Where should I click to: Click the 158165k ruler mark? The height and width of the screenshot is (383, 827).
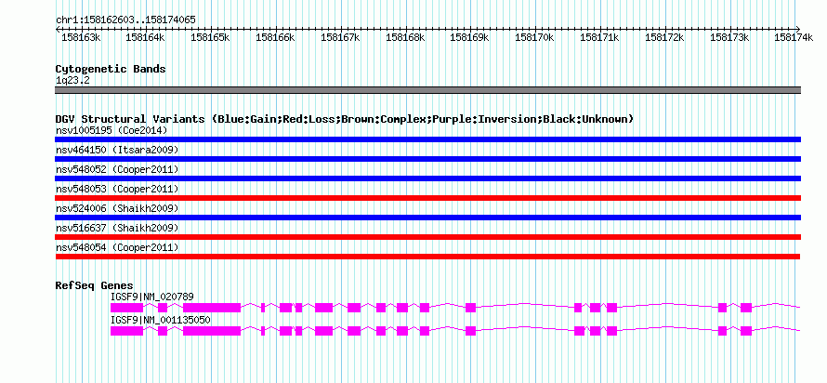[x=210, y=37]
